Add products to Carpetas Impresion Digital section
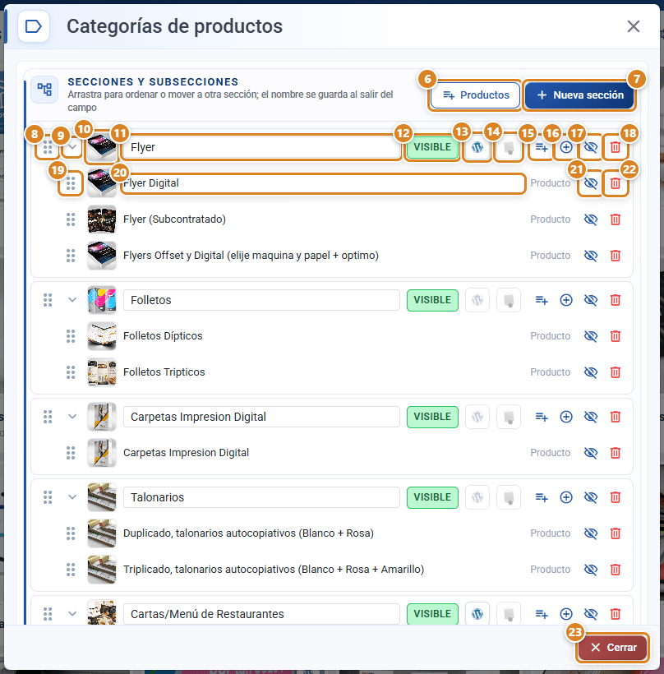The width and height of the screenshot is (664, 674). click(542, 417)
